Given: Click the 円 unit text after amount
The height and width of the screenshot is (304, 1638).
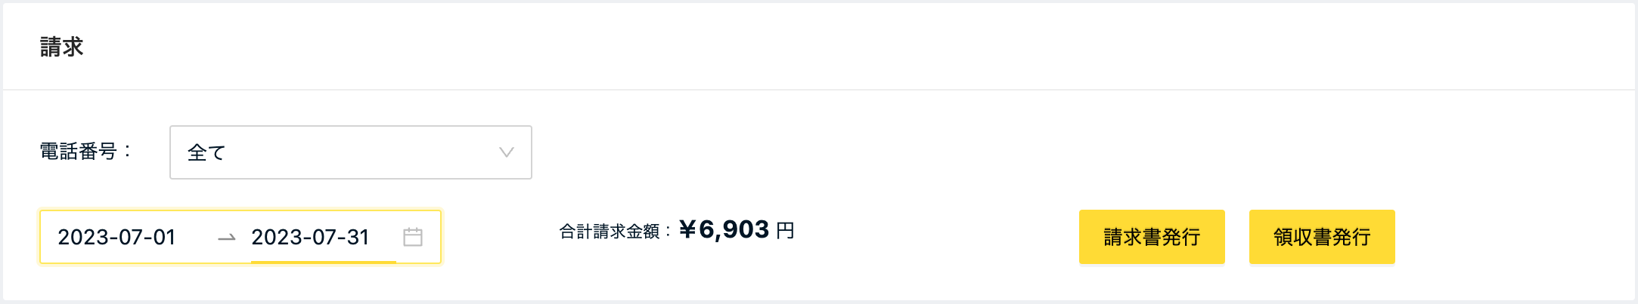Looking at the screenshot, I should [x=785, y=230].
